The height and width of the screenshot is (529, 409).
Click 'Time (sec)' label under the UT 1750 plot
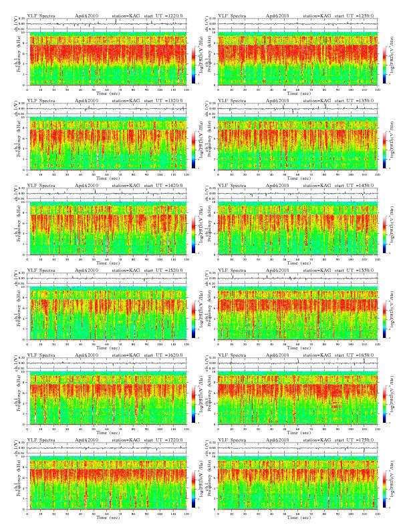[299, 517]
